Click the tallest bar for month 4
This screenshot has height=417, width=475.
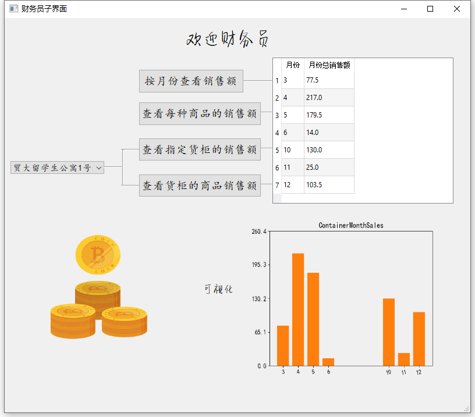click(x=298, y=309)
